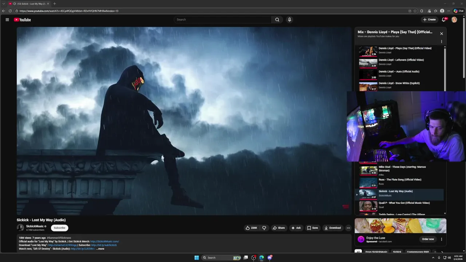The image size is (466, 262).
Task: Select the All filter chip
Action: (x=358, y=252)
